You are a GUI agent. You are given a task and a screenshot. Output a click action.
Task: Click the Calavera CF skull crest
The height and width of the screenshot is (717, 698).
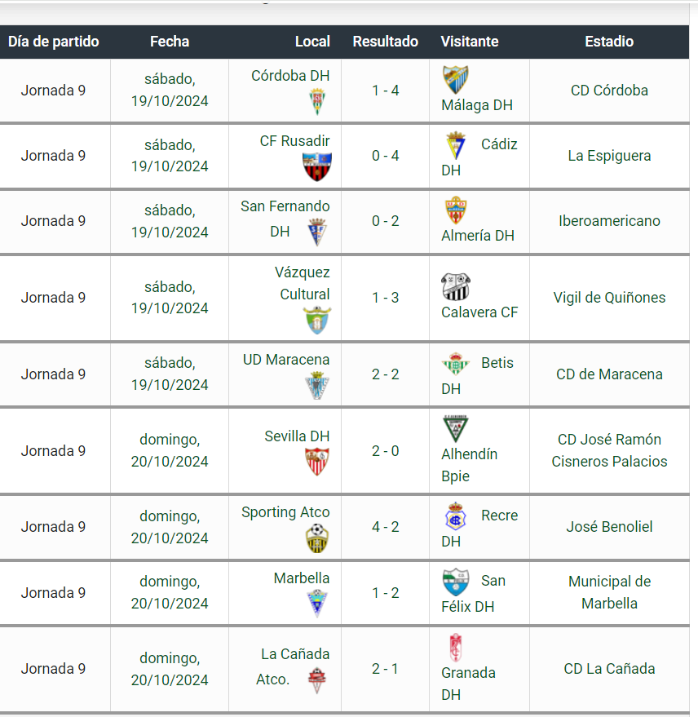455,286
